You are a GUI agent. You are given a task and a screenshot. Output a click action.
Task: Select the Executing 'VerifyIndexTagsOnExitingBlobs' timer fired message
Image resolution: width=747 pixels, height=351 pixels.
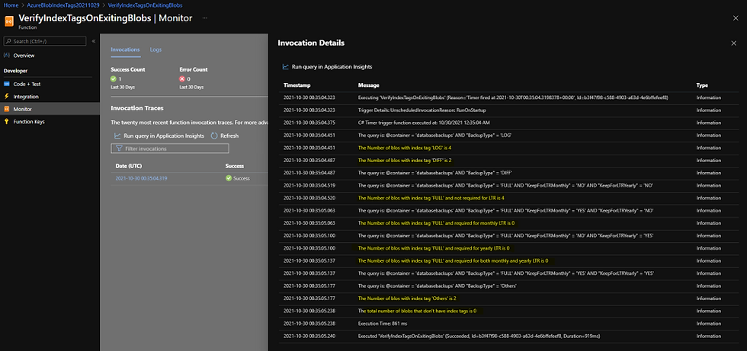(x=513, y=97)
